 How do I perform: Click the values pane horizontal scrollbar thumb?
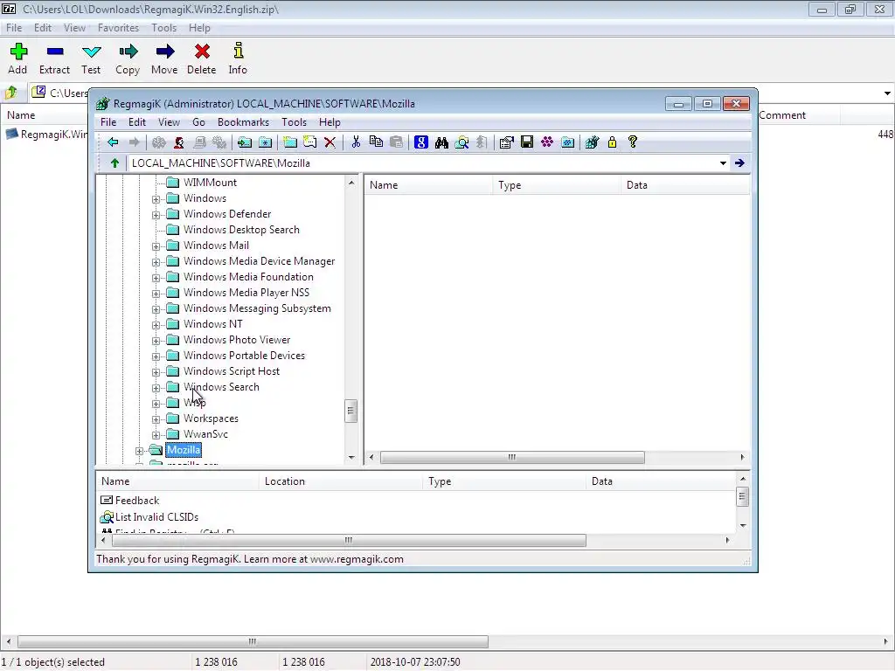pos(512,458)
